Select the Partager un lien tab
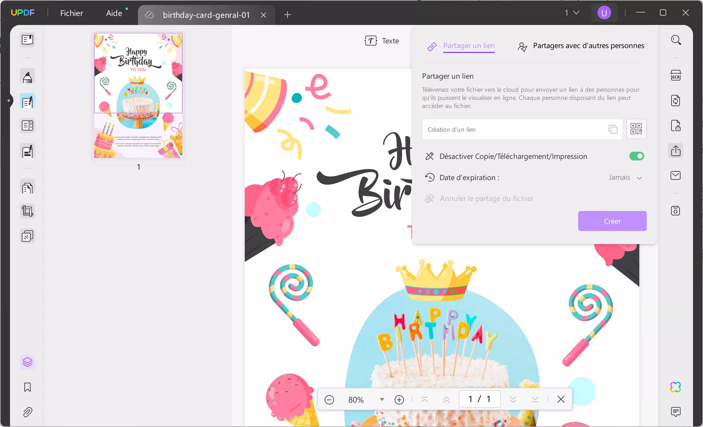The height and width of the screenshot is (427, 703). point(461,46)
